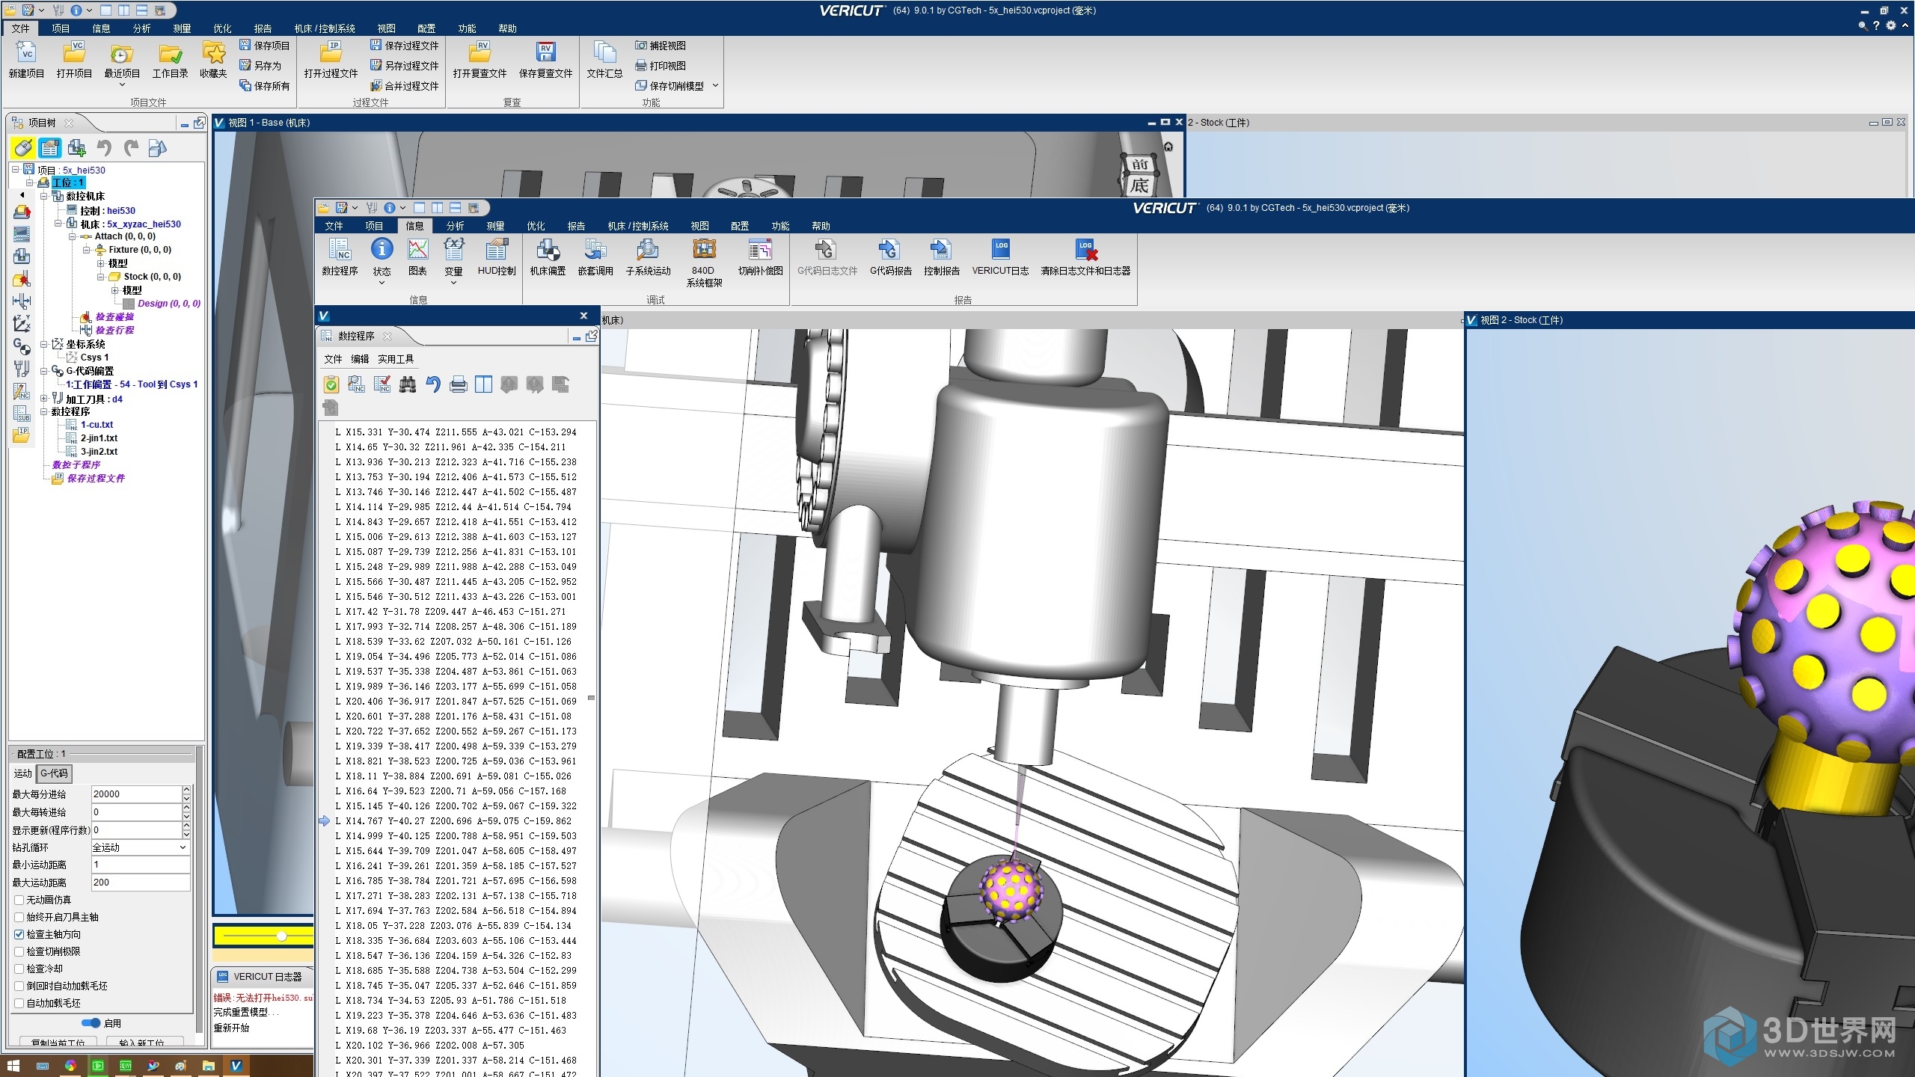The image size is (1915, 1077).
Task: Uncheck the 检查主轴方向 checkbox
Action: [x=19, y=934]
